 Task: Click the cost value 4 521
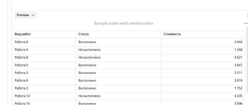tap(238, 57)
